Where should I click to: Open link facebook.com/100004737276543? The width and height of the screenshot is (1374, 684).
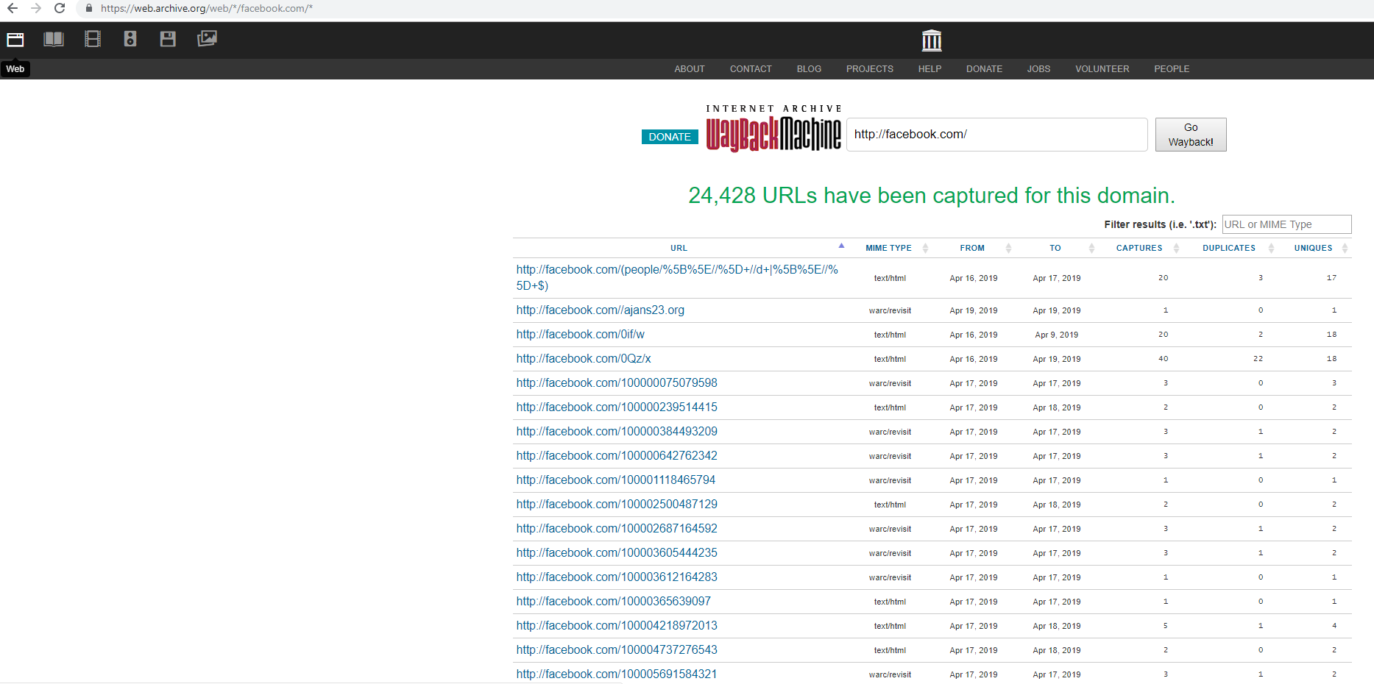pos(617,650)
